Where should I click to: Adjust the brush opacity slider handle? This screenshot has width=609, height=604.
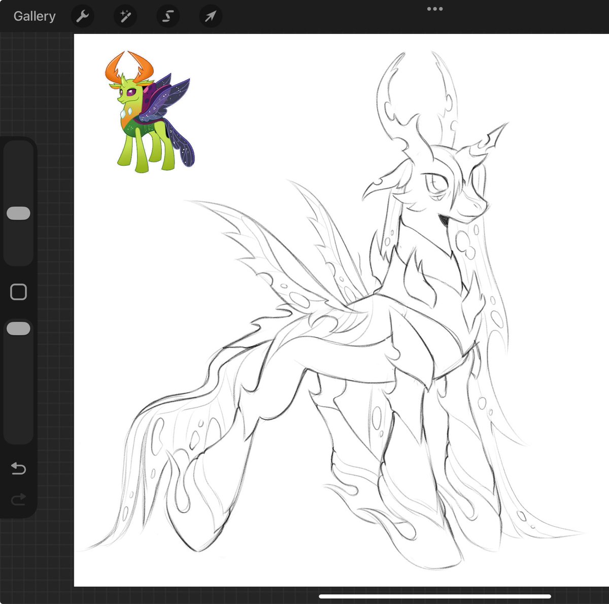(18, 329)
